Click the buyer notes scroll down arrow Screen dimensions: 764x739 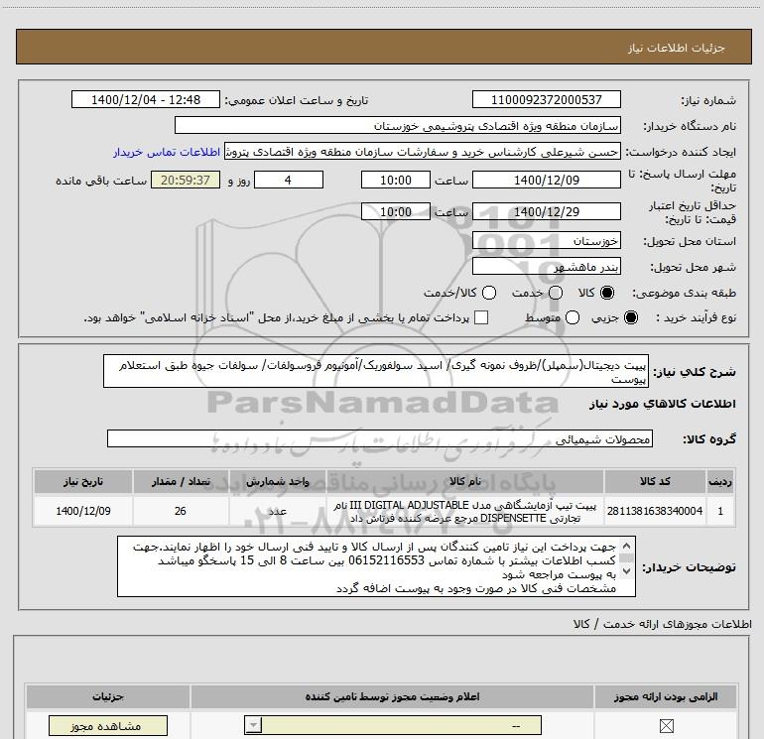point(627,570)
